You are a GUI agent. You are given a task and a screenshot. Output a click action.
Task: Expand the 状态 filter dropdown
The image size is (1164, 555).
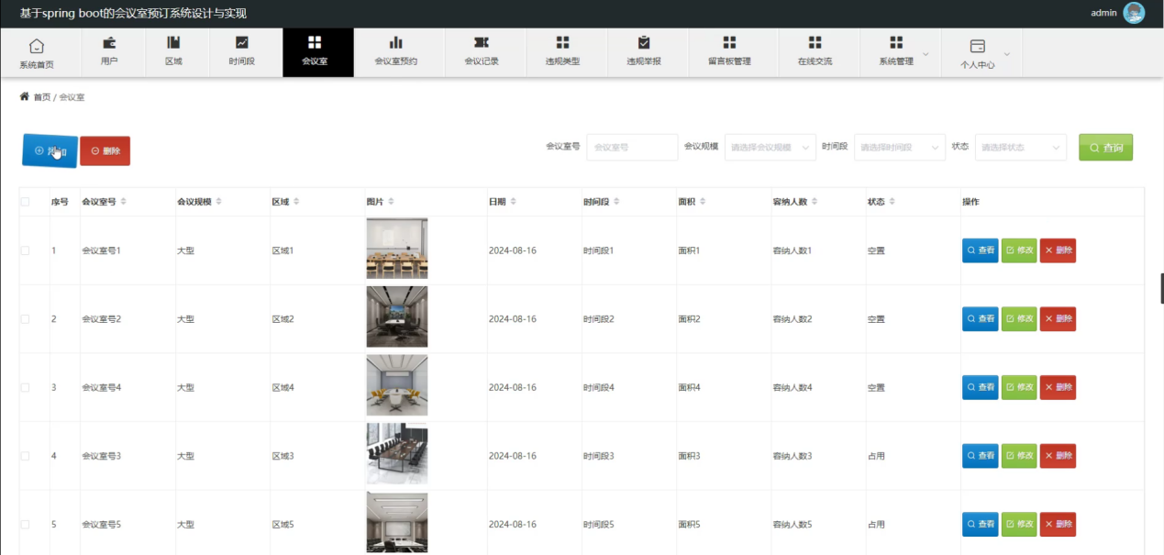tap(1020, 148)
